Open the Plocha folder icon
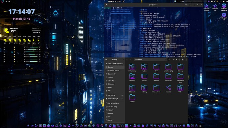 144,76
